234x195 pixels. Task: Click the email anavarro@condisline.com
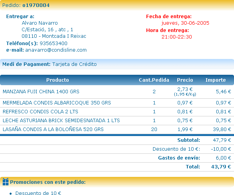[x=56, y=50]
